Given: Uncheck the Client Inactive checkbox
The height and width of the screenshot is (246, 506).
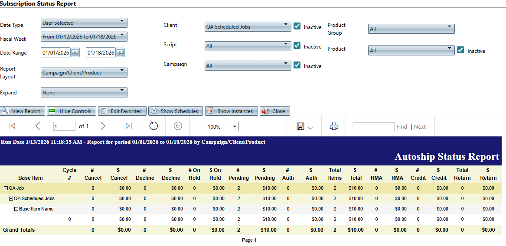Looking at the screenshot, I should pyautogui.click(x=297, y=26).
